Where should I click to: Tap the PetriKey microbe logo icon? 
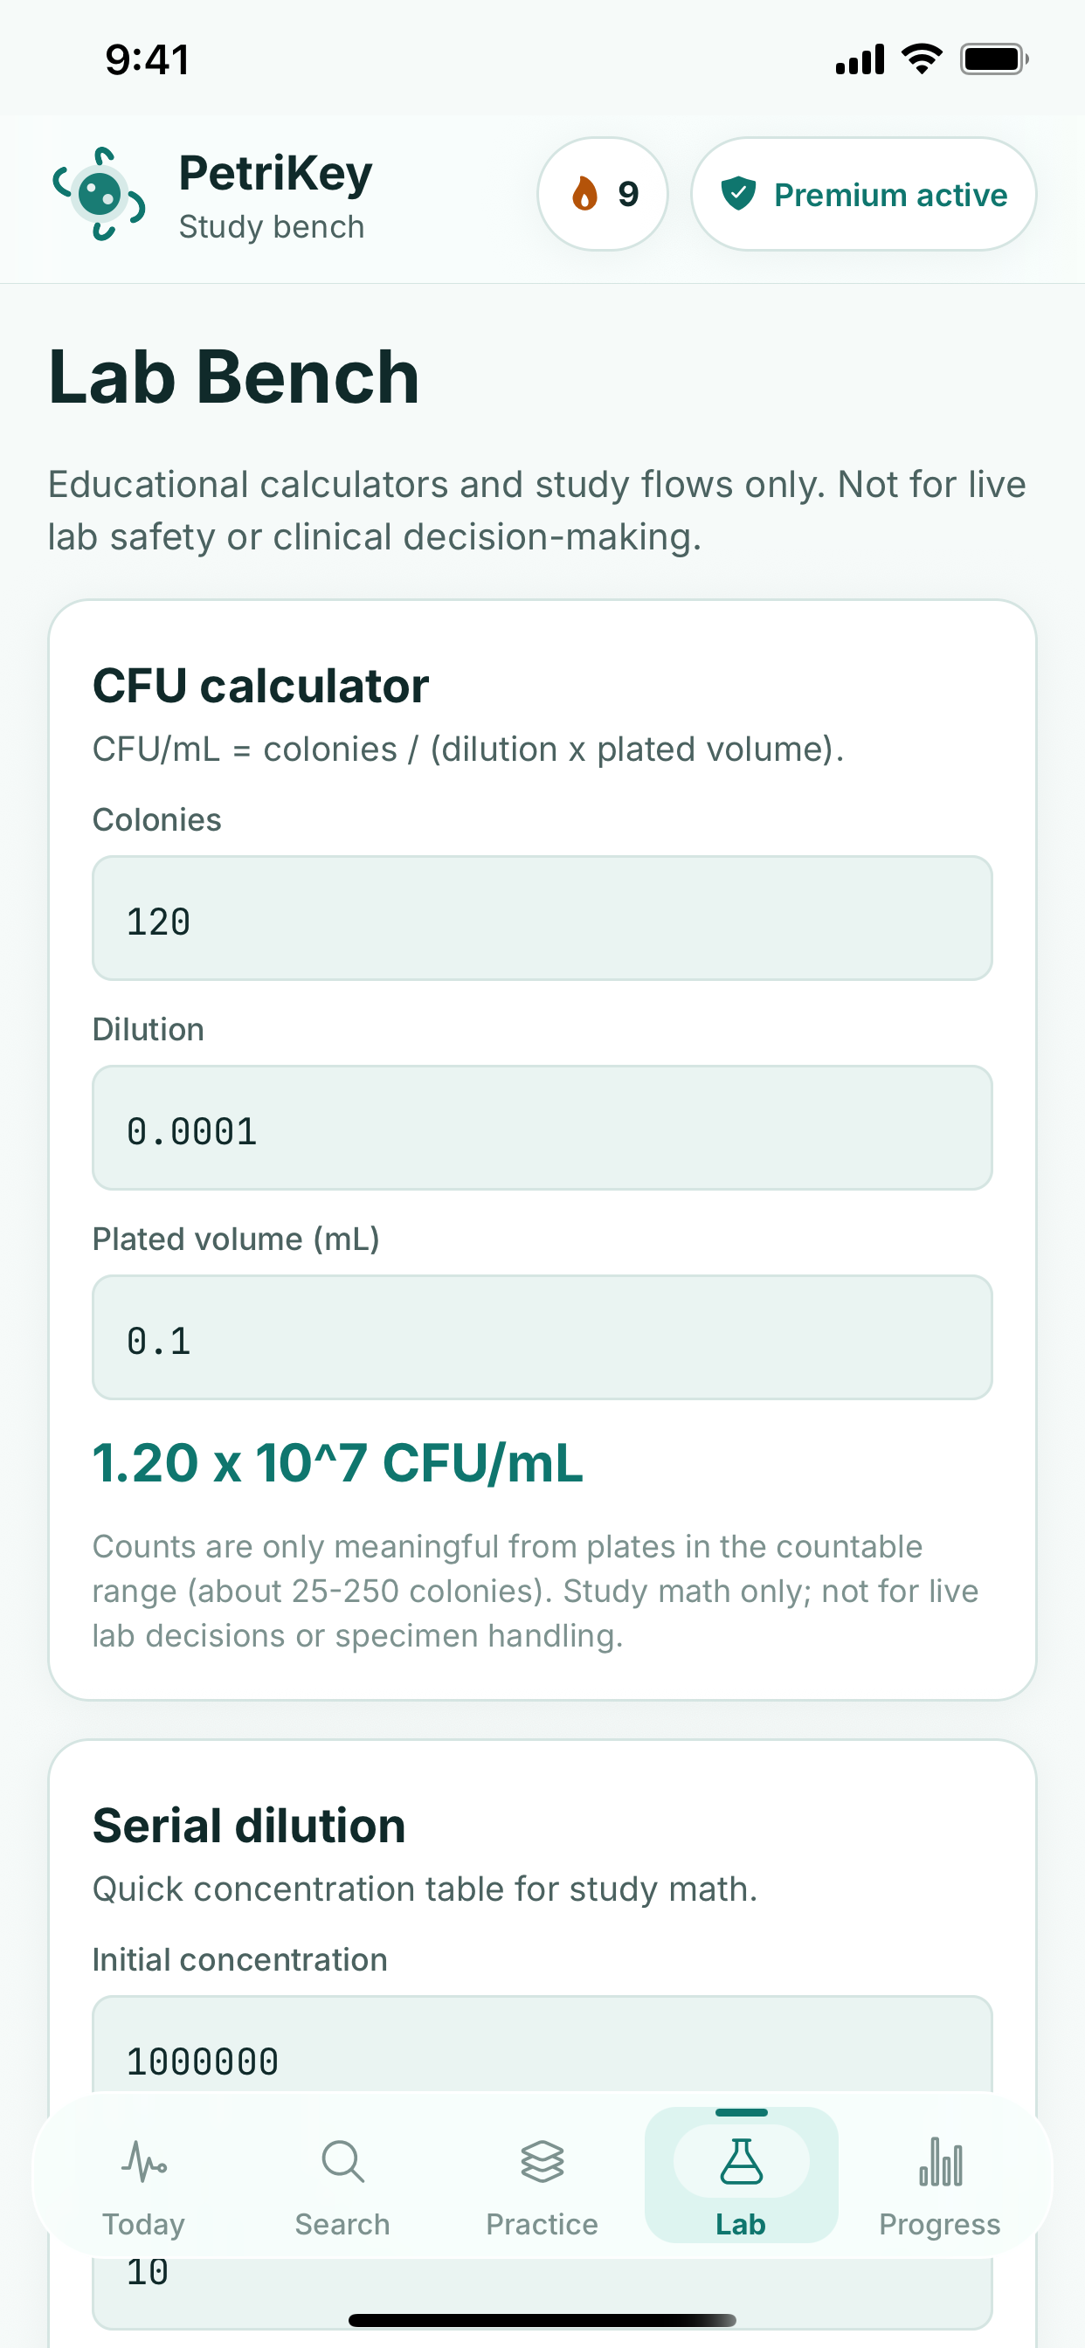99,193
